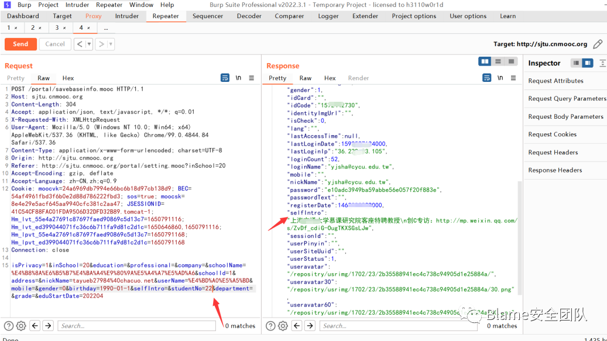The height and width of the screenshot is (341, 607).
Task: Click the orange Send button
Action: coord(20,44)
